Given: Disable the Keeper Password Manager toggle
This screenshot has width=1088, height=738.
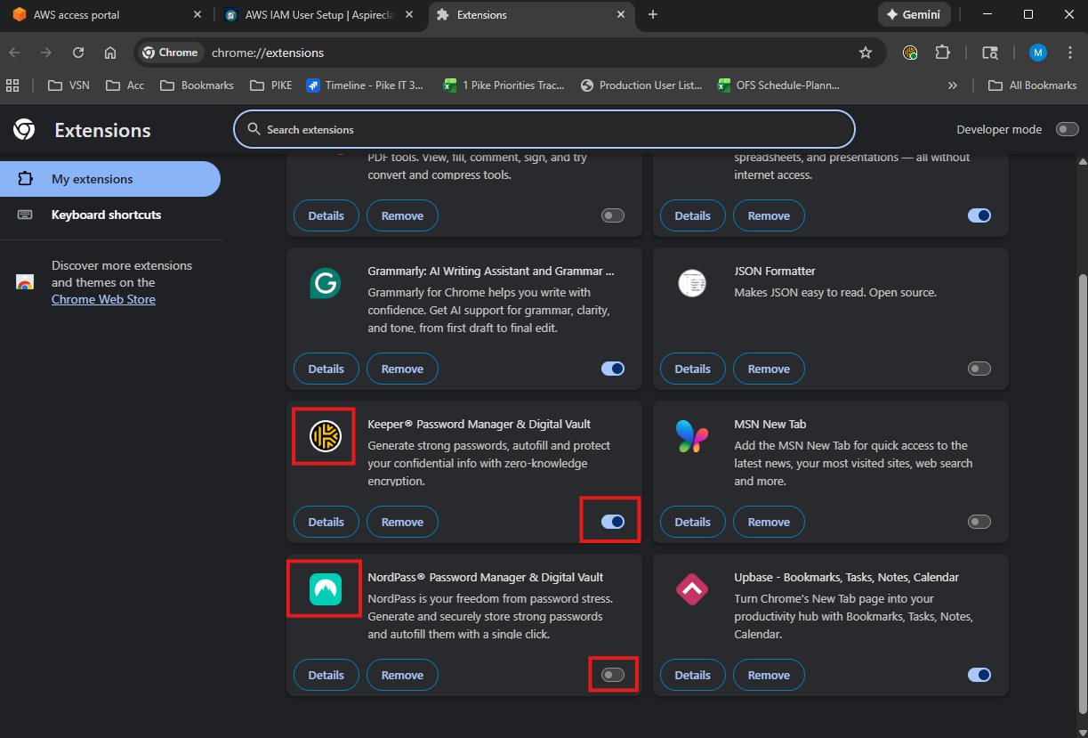Looking at the screenshot, I should (613, 522).
